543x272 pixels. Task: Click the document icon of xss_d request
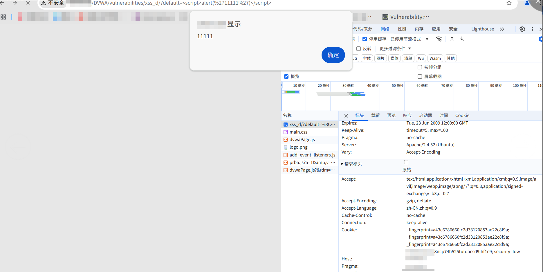286,125
